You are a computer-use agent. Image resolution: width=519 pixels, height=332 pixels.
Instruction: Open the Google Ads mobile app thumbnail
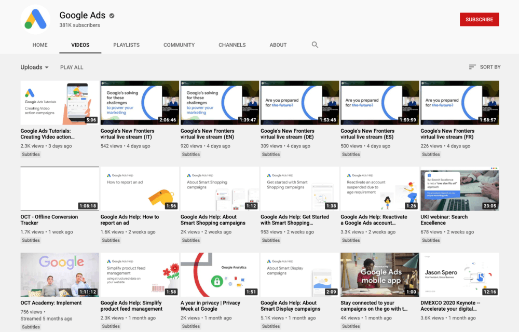[380, 275]
